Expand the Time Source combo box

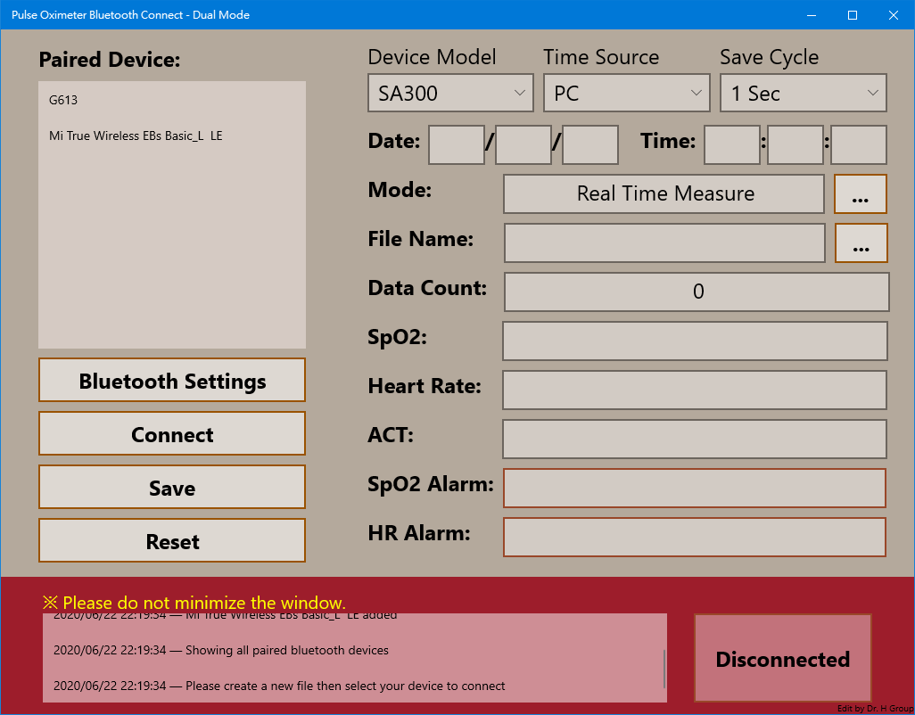[x=627, y=93]
